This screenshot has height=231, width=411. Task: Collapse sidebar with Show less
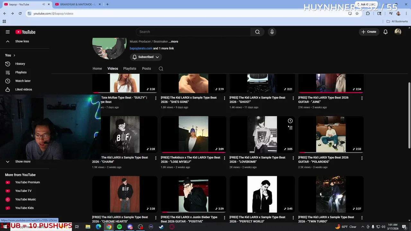click(x=22, y=41)
